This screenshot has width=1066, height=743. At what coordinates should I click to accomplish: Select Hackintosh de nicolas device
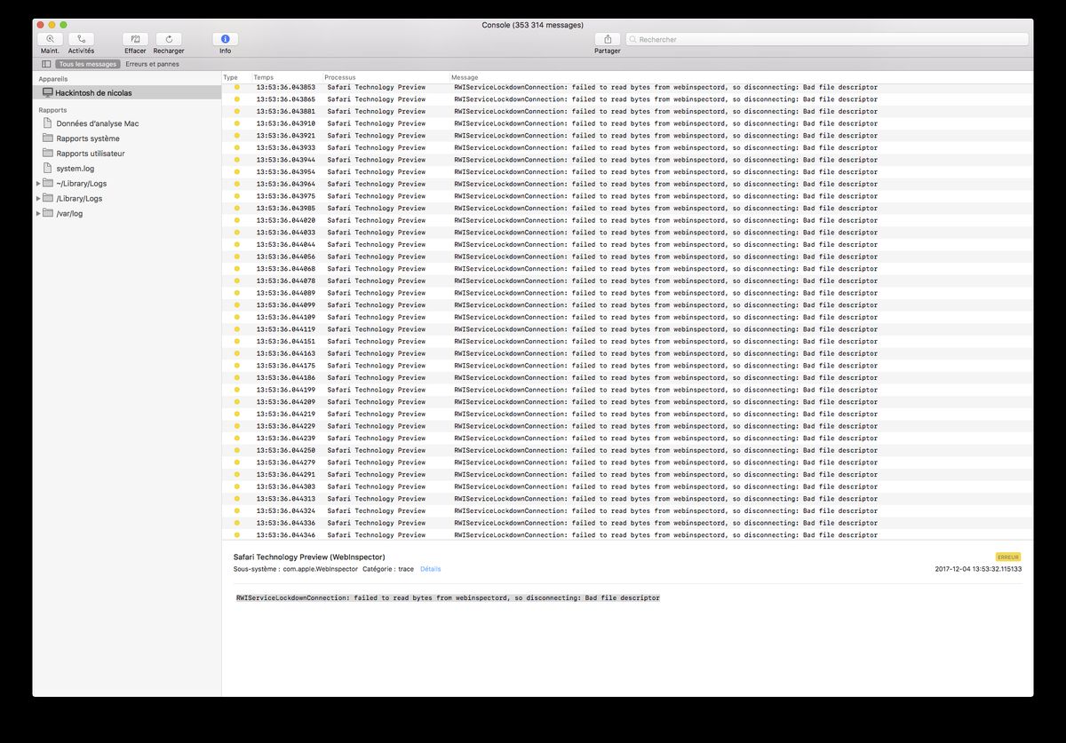click(94, 93)
